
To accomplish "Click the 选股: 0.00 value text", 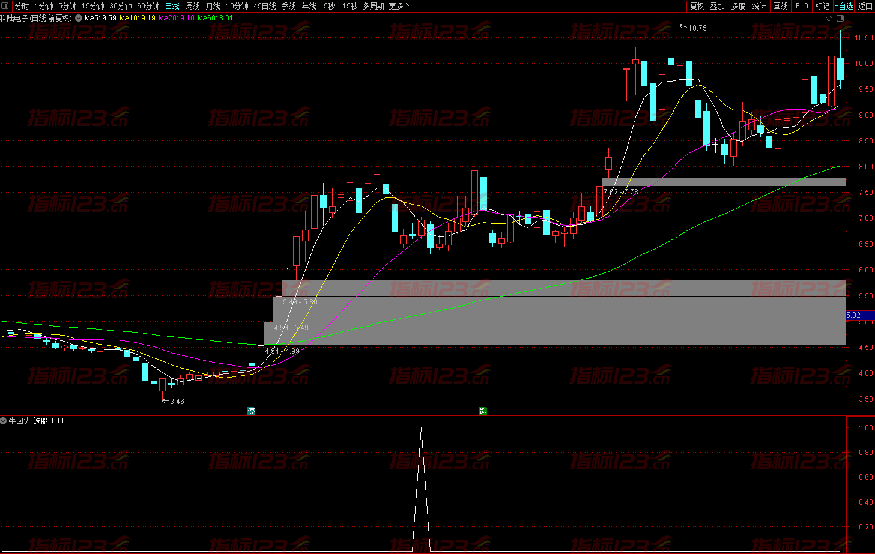I will coord(50,421).
